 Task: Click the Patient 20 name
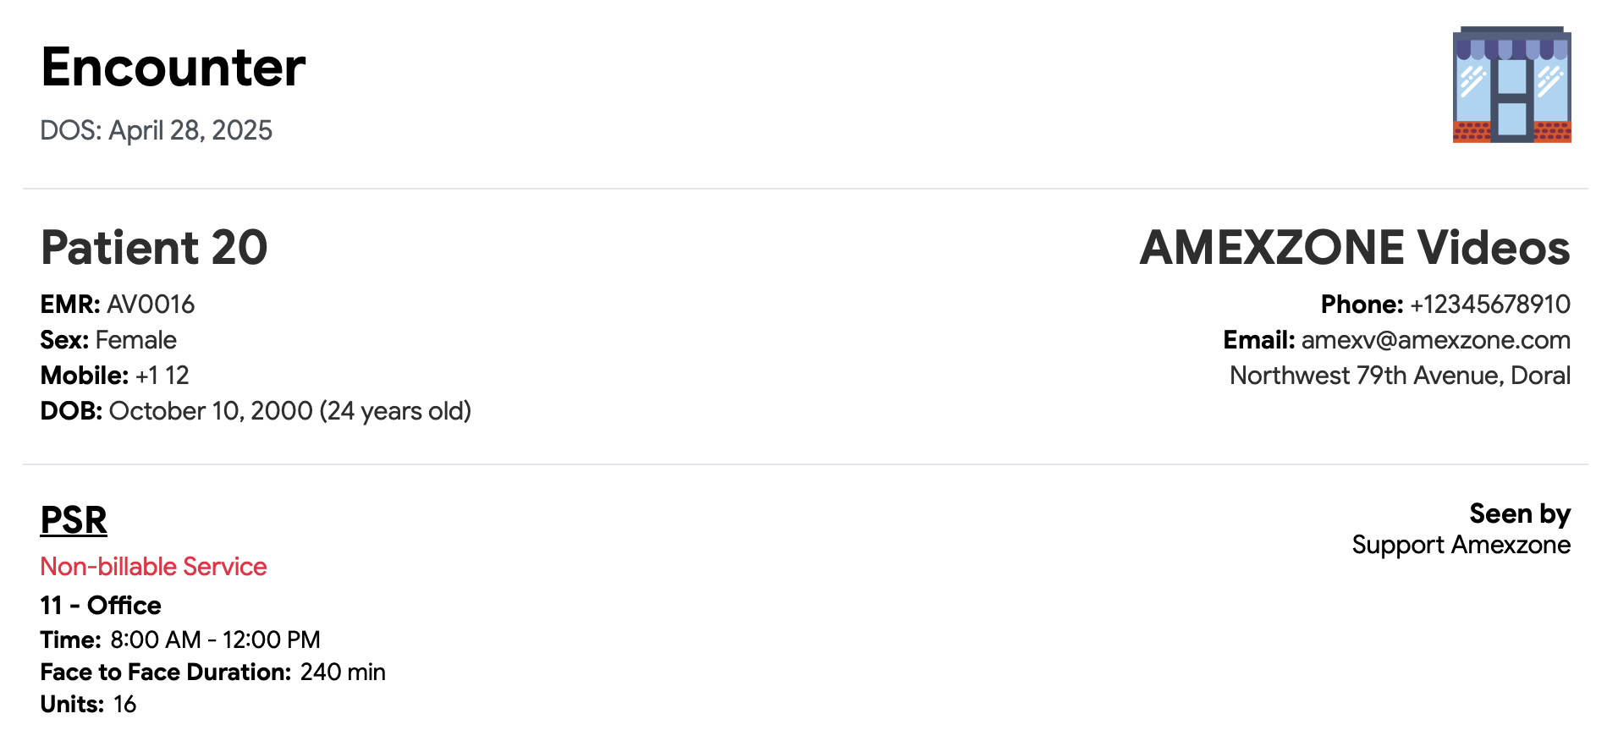coord(154,248)
